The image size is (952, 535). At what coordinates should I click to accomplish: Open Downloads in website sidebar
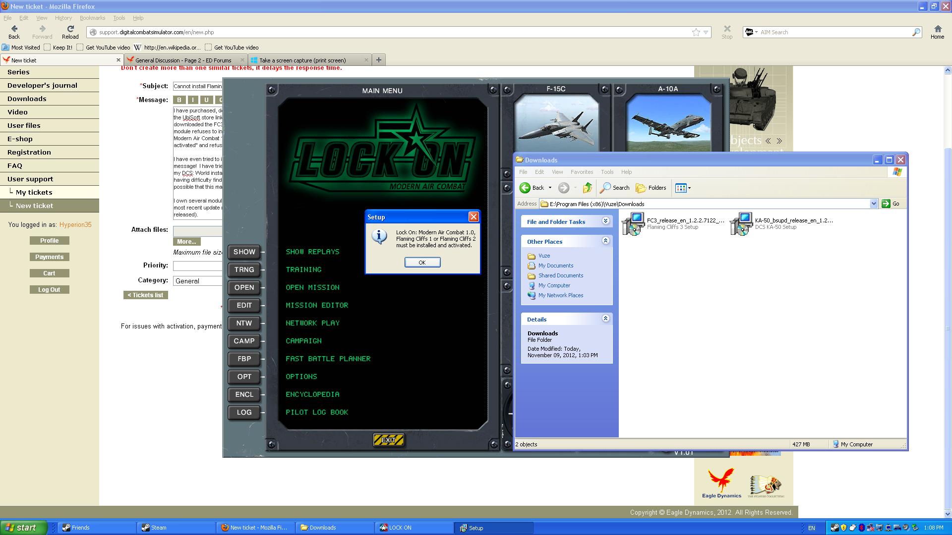pyautogui.click(x=27, y=99)
